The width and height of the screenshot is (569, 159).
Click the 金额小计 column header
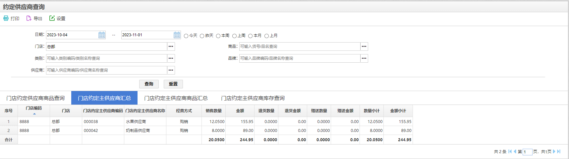pos(398,111)
